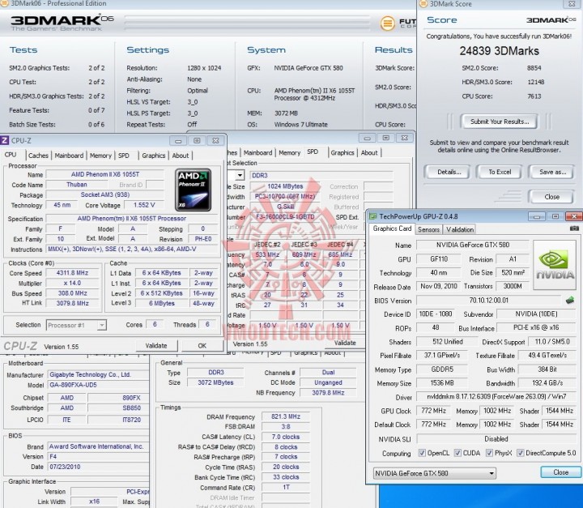The width and height of the screenshot is (583, 508).
Task: Click the GPU Clock 772 MHz value
Action: 433,411
